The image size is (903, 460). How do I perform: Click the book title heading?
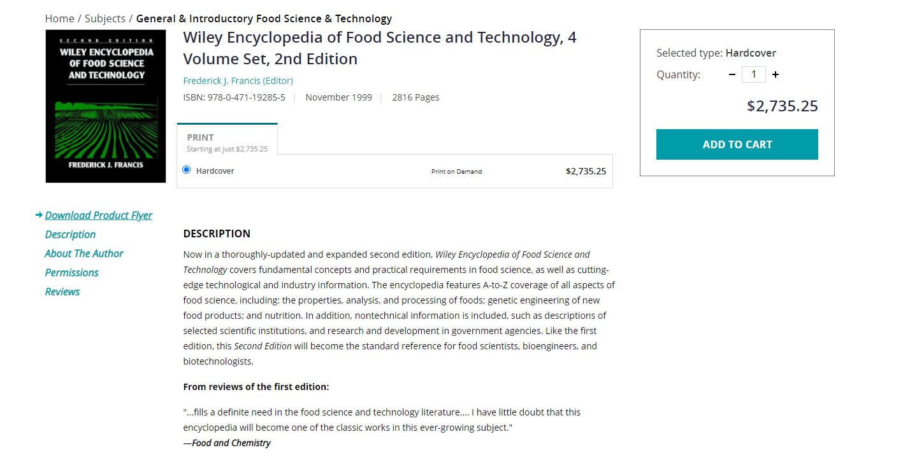tap(380, 48)
